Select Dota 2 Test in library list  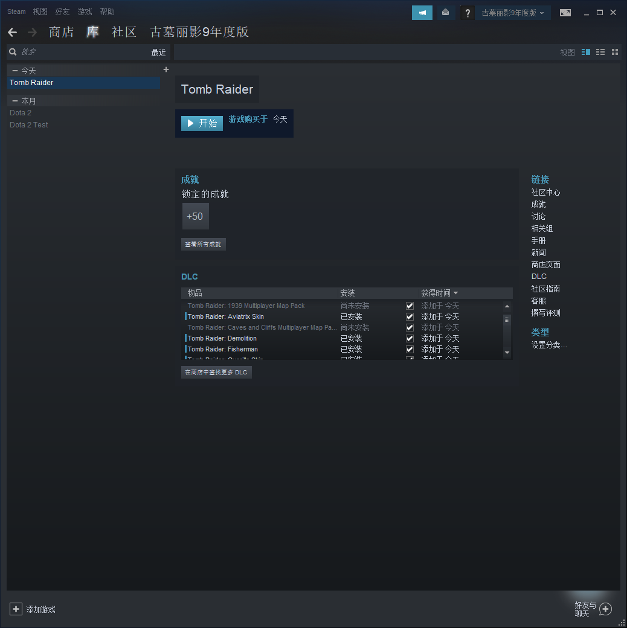[84, 125]
